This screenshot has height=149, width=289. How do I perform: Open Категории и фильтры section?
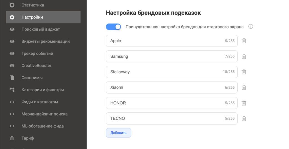[43, 90]
